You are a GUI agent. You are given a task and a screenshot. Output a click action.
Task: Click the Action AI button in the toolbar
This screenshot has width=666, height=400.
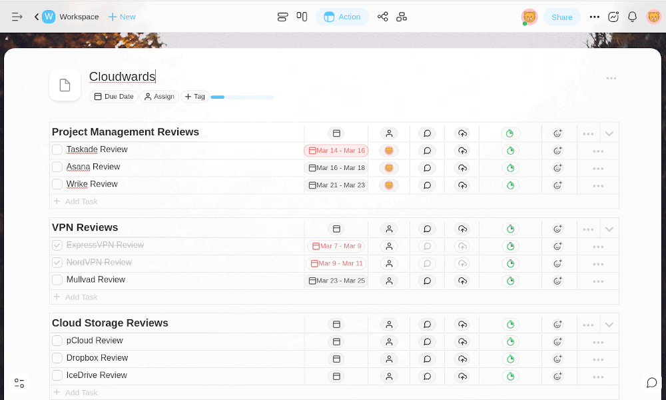[x=342, y=17]
